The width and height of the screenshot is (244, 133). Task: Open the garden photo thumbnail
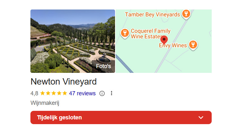(73, 41)
